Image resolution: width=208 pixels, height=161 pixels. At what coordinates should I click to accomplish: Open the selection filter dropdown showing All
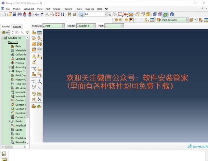(95, 14)
